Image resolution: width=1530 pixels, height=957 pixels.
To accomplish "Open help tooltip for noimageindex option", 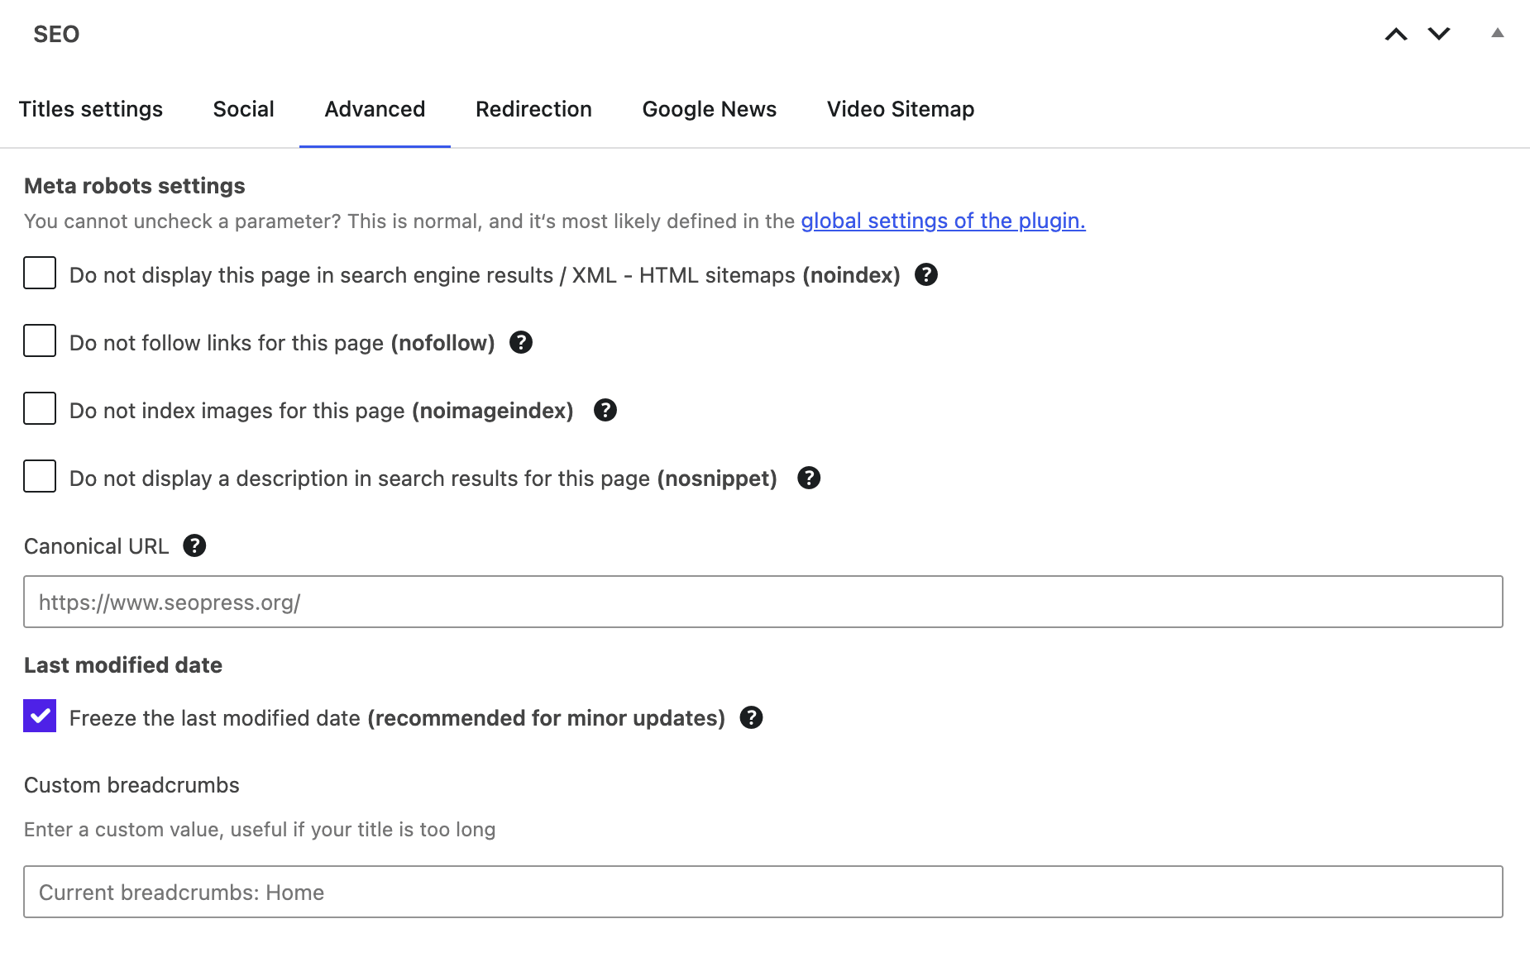I will coord(605,410).
